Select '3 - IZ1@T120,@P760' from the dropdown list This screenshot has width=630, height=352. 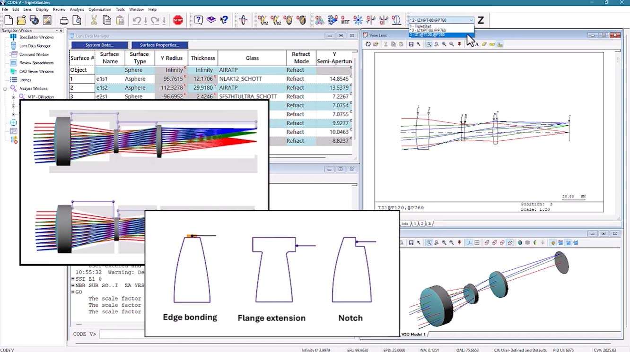pos(427,35)
